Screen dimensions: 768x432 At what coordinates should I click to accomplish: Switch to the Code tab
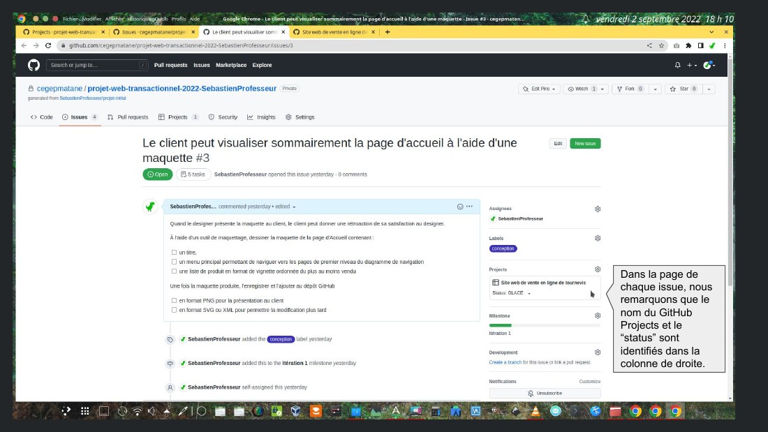pos(42,117)
